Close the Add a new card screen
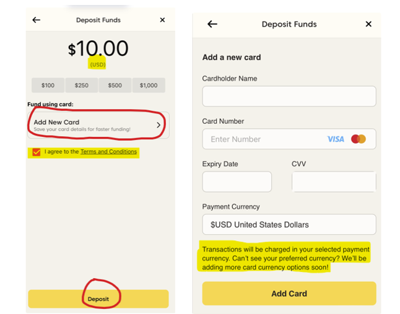 coord(368,24)
